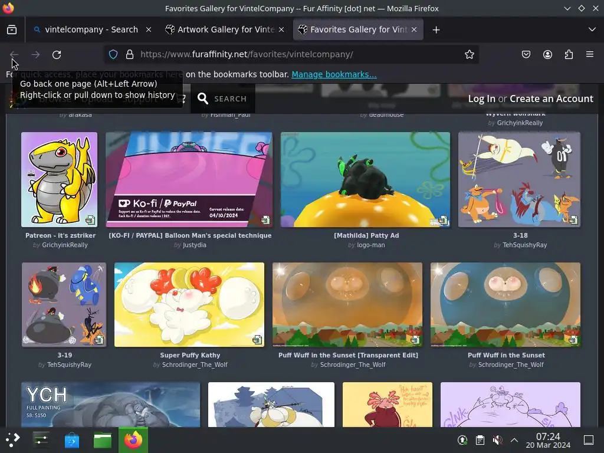
Task: Open Firefox View recent browsing
Action: click(12, 29)
